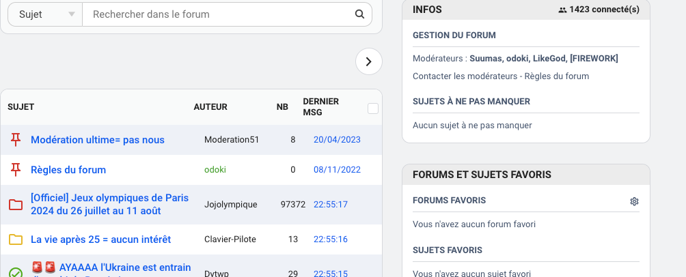Toggle the select-all checkbox in topic header
This screenshot has width=686, height=277.
pyautogui.click(x=373, y=108)
